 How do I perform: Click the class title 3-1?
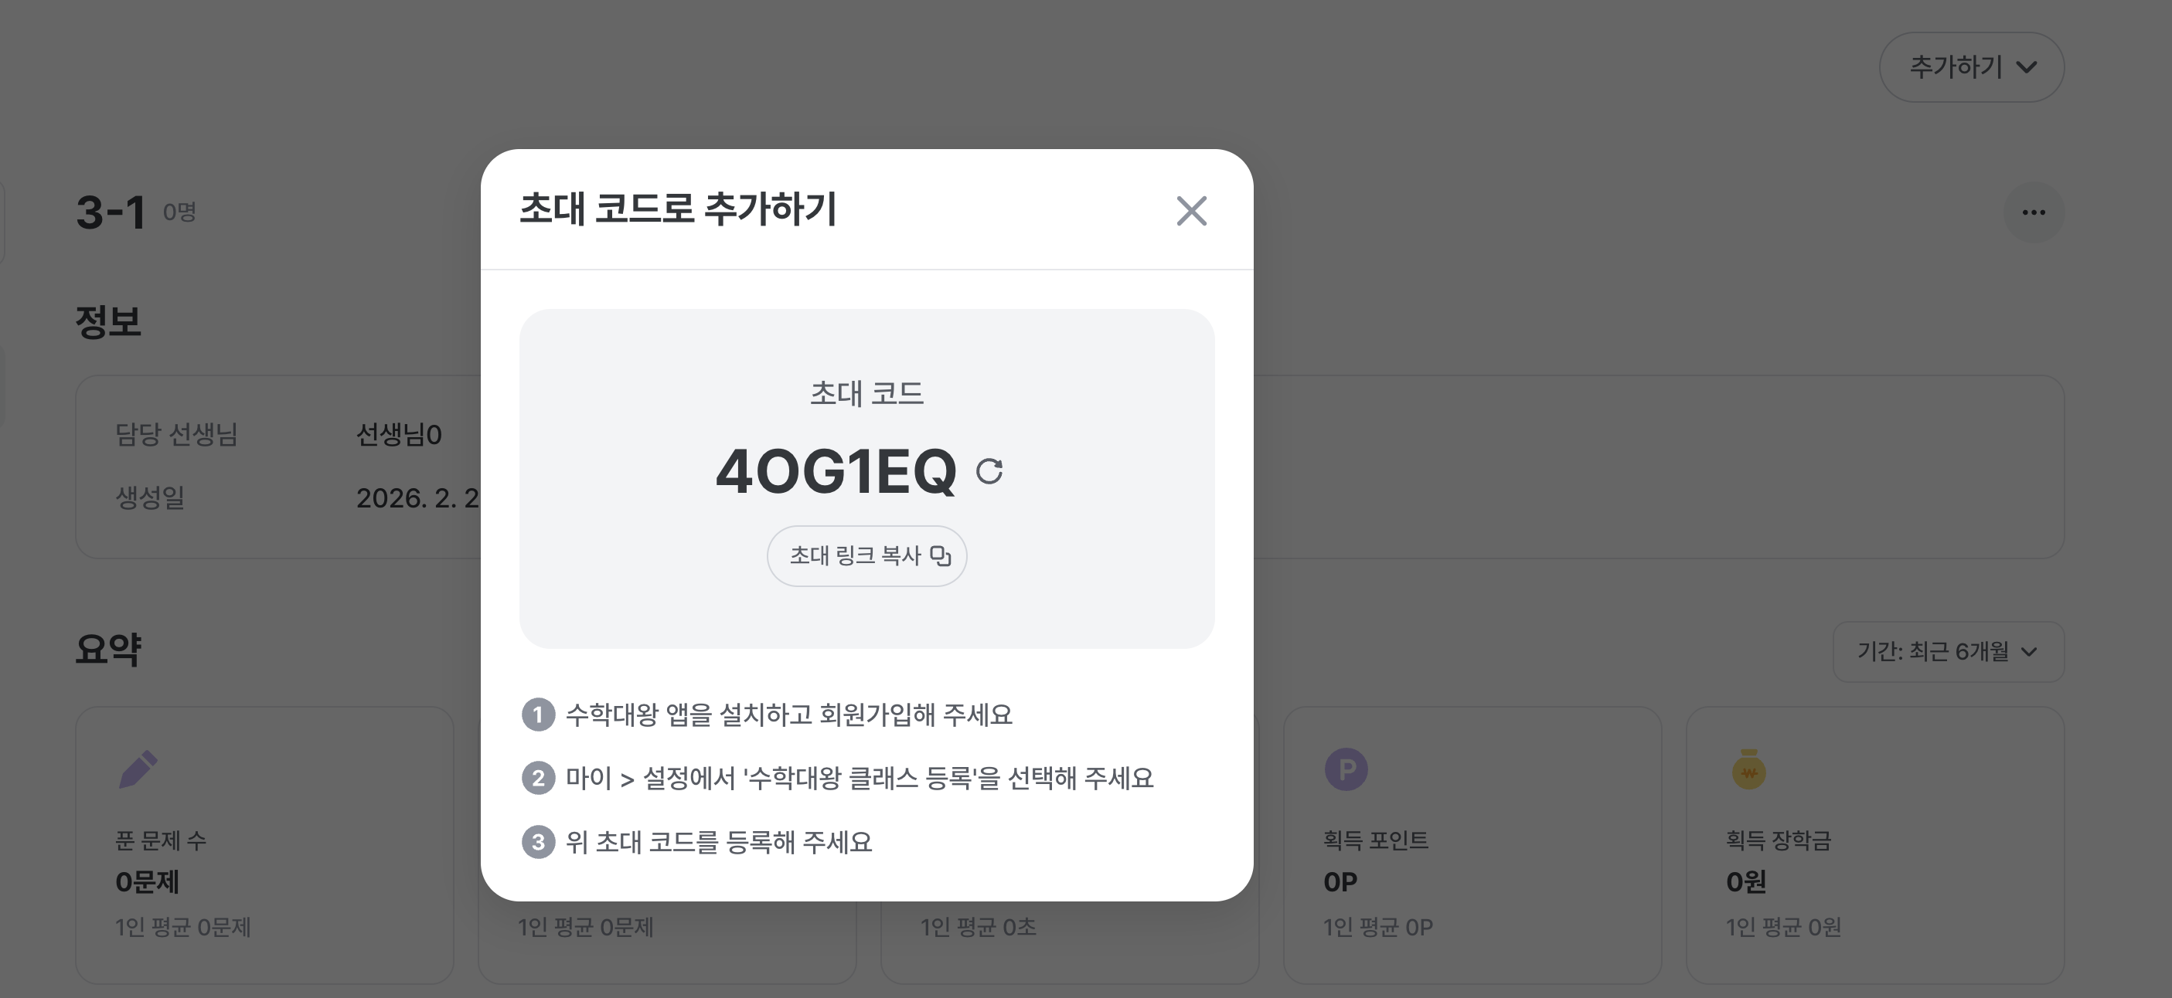[x=110, y=211]
